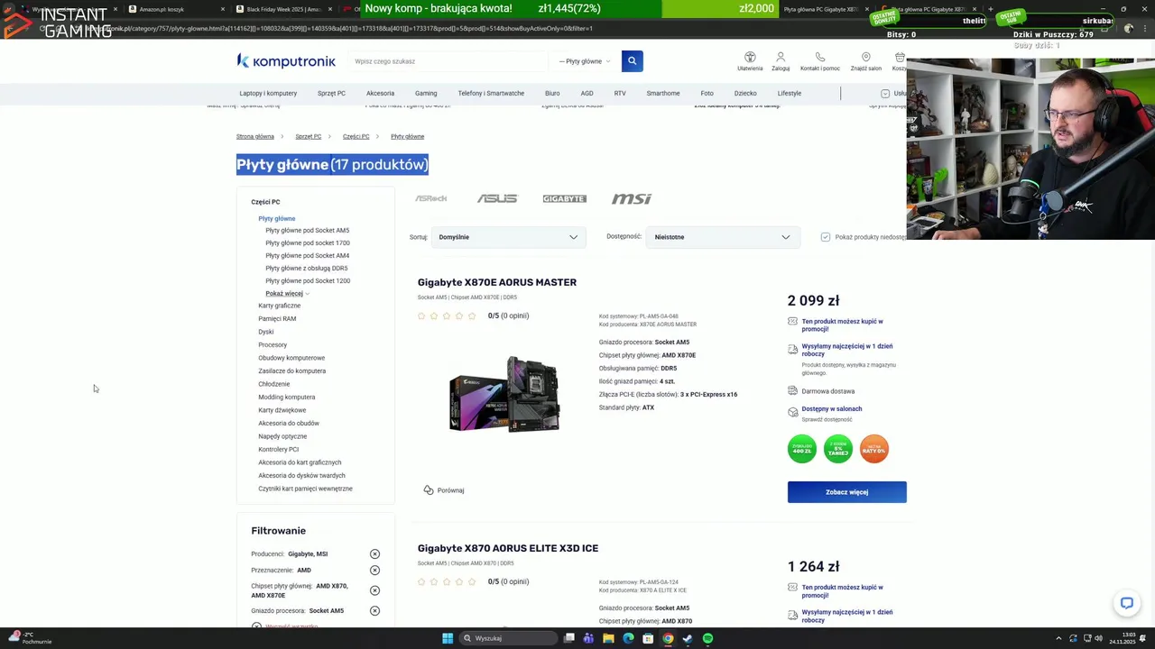Open Laptopy i komputery menu
This screenshot has width=1155, height=649.
click(268, 93)
